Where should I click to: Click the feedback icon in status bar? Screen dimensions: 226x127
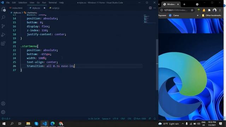150,119
